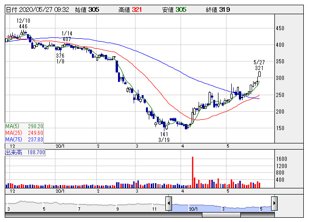Click the left range handle arrow in navigator
This screenshot has width=309, height=222.
pyautogui.click(x=168, y=204)
